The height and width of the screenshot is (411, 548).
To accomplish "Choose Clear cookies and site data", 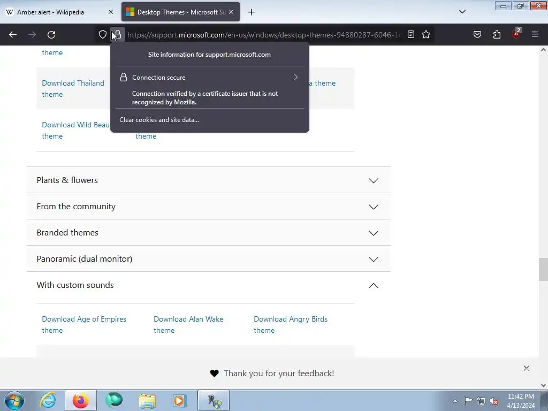I will 159,119.
